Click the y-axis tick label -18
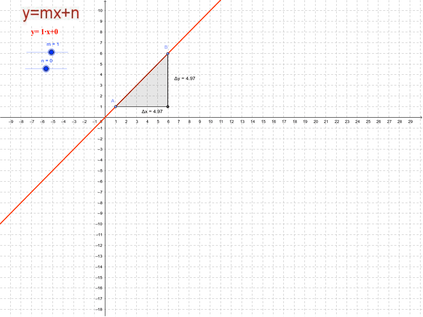The height and width of the screenshot is (317, 423). 99,309
